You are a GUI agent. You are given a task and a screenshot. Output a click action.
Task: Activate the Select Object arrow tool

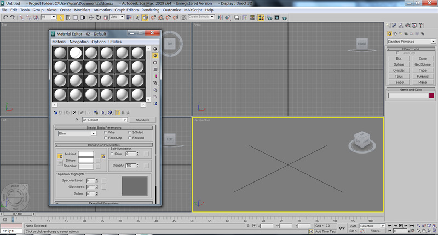point(61,17)
